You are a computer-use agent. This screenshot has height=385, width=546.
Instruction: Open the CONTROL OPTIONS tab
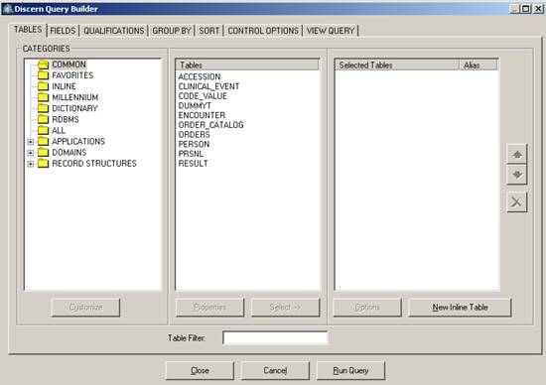263,31
